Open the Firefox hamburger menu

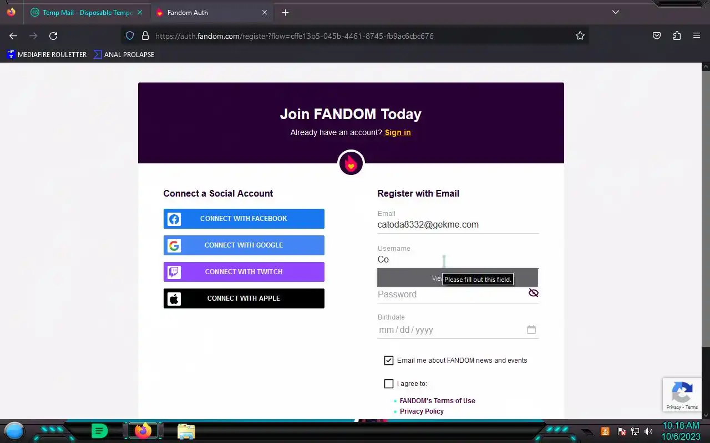click(x=697, y=35)
